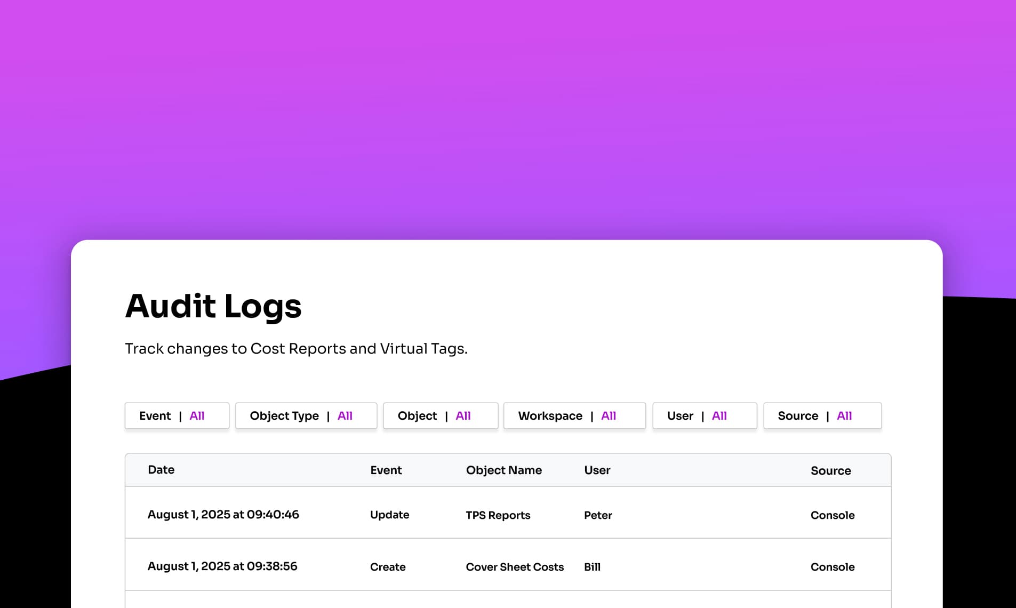Sort the table by Object Name column

503,470
